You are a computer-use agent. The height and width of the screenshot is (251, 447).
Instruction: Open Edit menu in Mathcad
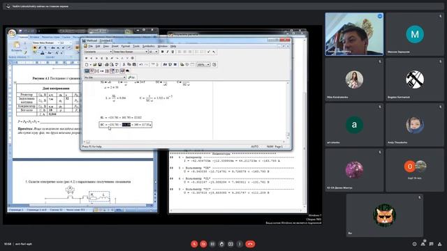pyautogui.click(x=98, y=46)
